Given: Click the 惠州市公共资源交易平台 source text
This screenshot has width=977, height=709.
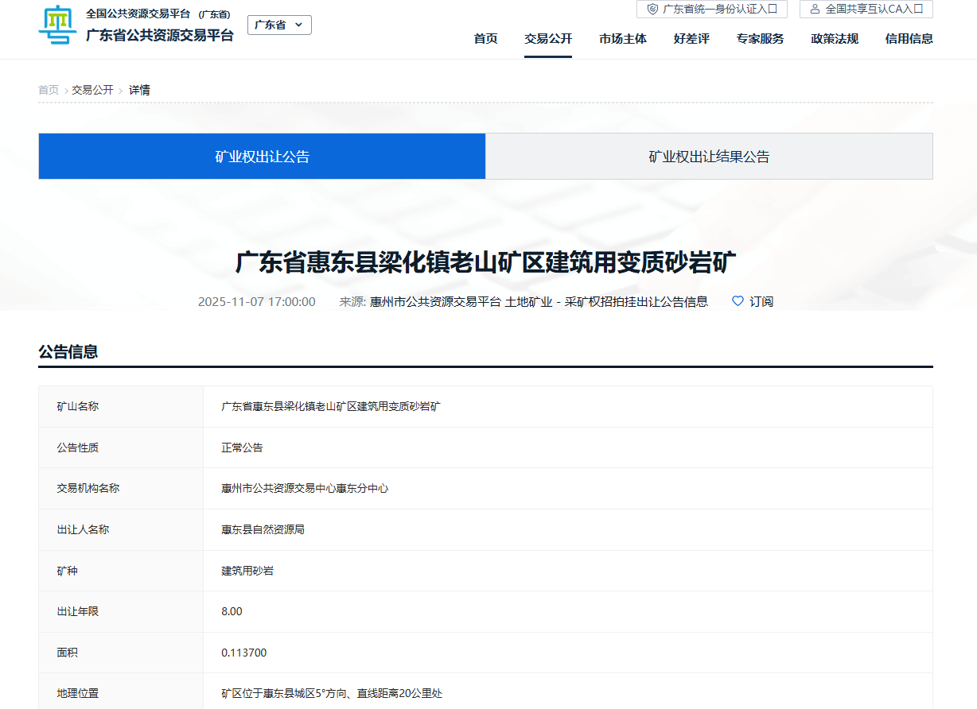Looking at the screenshot, I should pos(435,301).
